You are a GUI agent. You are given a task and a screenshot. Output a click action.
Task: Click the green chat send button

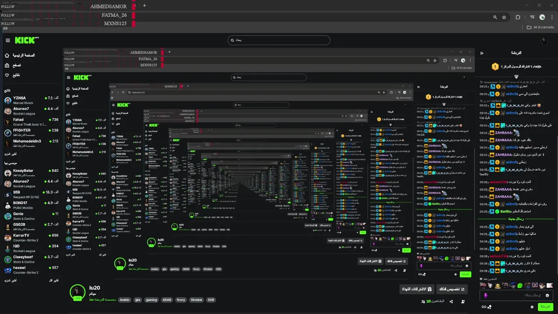pos(545,307)
